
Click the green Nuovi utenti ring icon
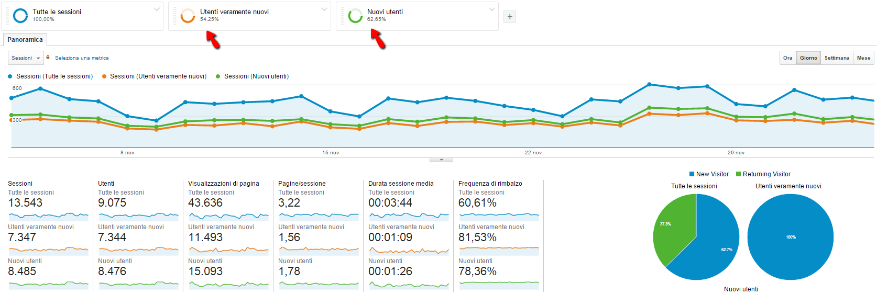coord(355,16)
